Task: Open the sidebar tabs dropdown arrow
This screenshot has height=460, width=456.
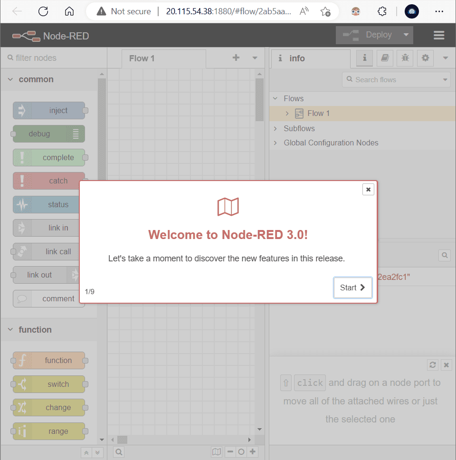Action: pyautogui.click(x=446, y=58)
